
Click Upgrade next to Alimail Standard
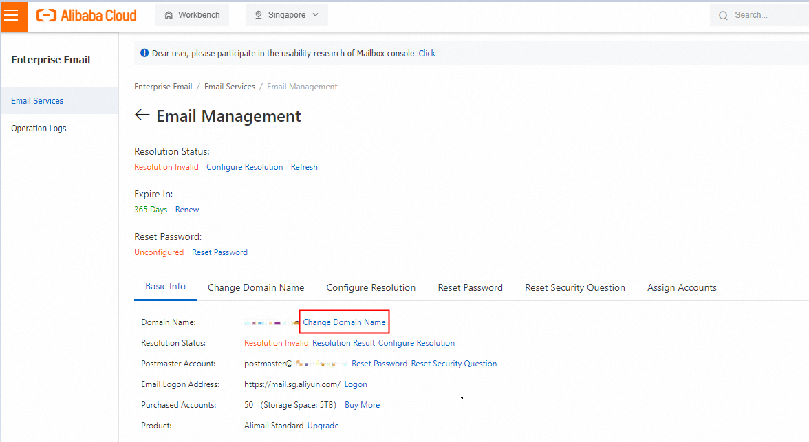click(x=323, y=426)
